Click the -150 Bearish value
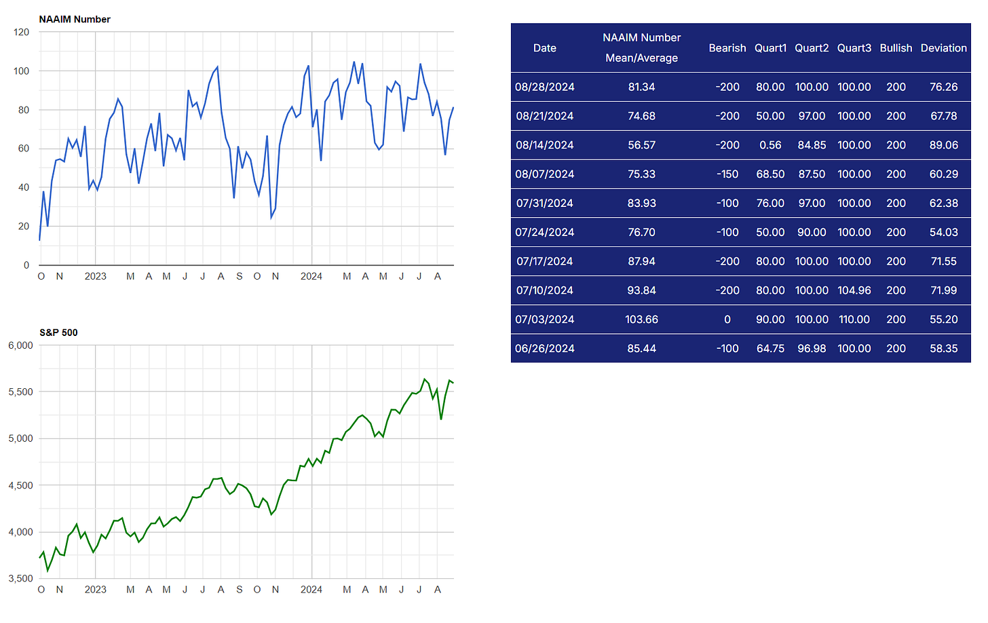988x623 pixels. (727, 174)
